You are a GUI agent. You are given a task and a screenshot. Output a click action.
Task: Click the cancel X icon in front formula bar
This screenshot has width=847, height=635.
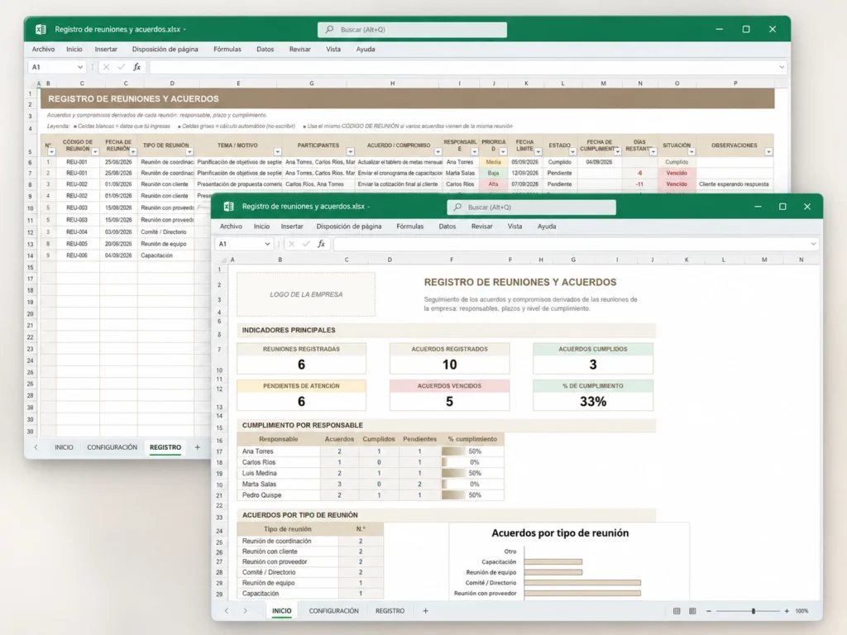[x=291, y=244]
